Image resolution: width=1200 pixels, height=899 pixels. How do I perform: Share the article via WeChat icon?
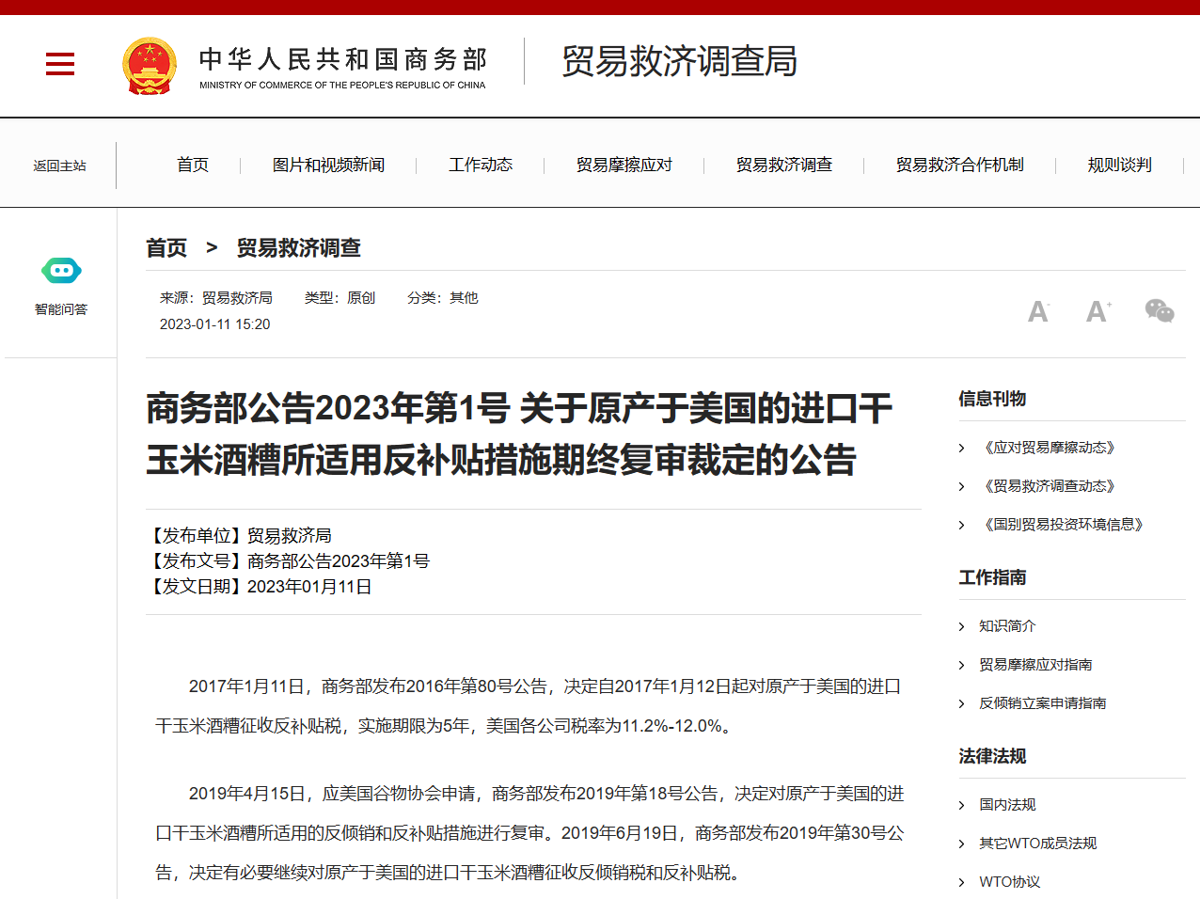coord(1159,310)
